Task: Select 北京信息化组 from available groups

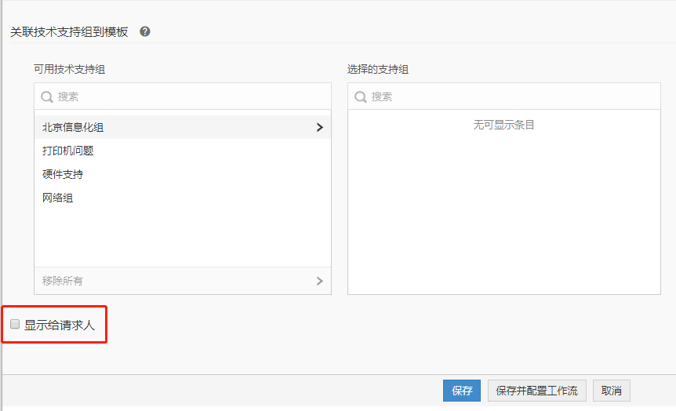Action: pyautogui.click(x=73, y=127)
